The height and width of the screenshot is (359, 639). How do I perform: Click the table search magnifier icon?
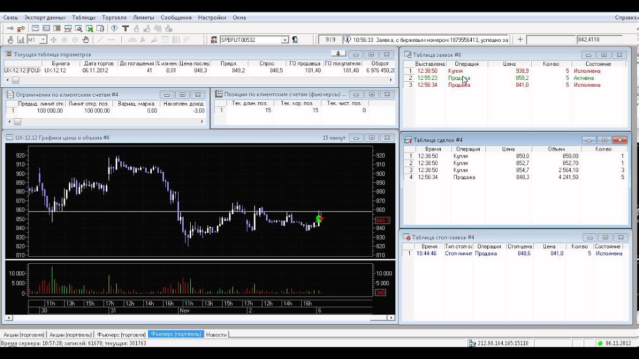(x=79, y=28)
